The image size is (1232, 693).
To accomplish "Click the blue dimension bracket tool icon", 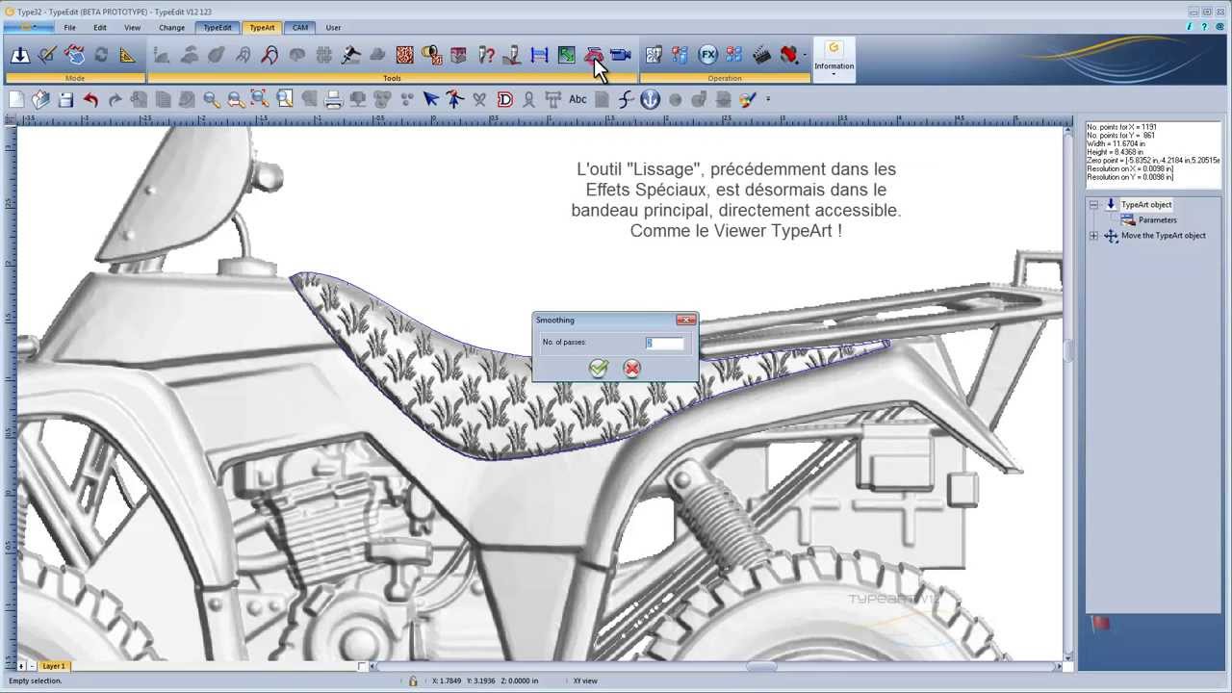I will (x=539, y=55).
